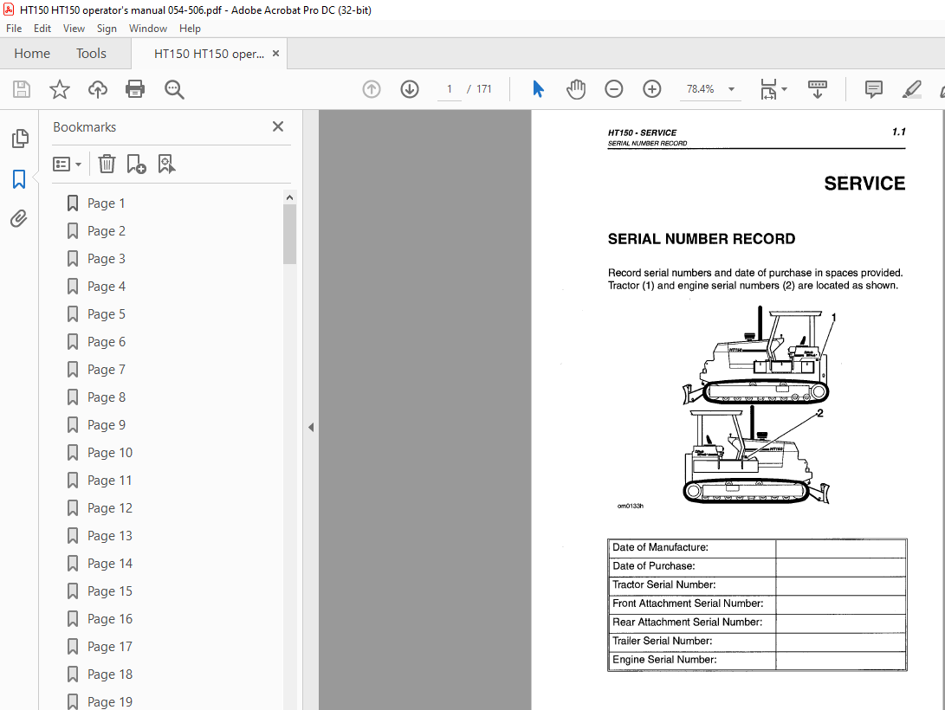Open the read mode keyboard-arrow icon
945x710 pixels.
(x=817, y=89)
